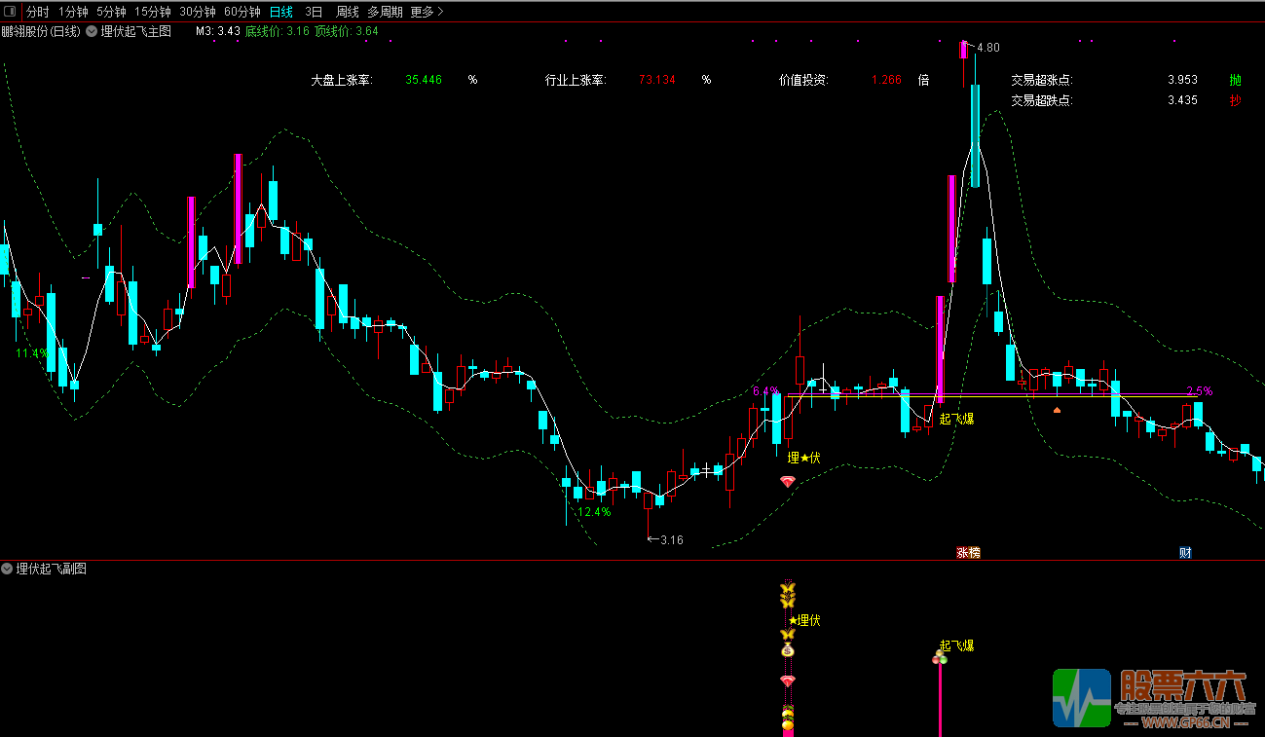Image resolution: width=1265 pixels, height=737 pixels.
Task: Click the 涨榜 badge at chart bottom
Action: 968,552
